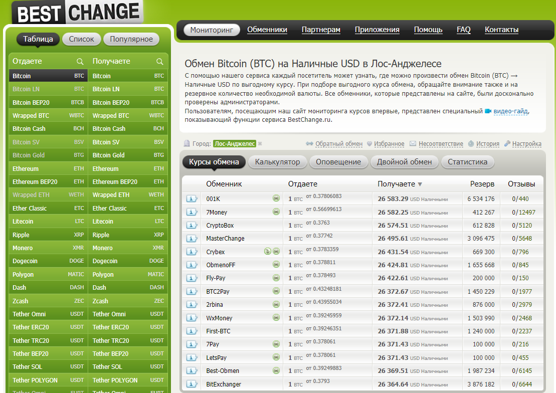Open the MasterChange exchanger
Screen dimensions: 556x393
pyautogui.click(x=225, y=238)
